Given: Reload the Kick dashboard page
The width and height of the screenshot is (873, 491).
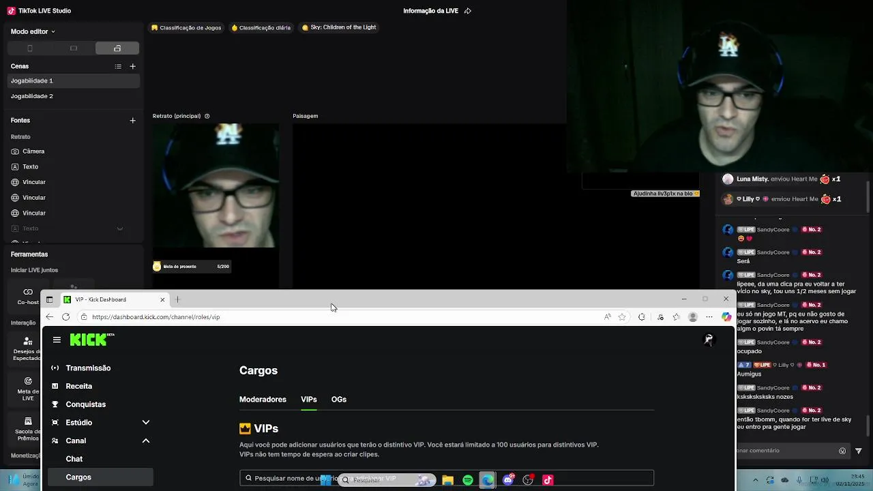Looking at the screenshot, I should click(x=66, y=317).
